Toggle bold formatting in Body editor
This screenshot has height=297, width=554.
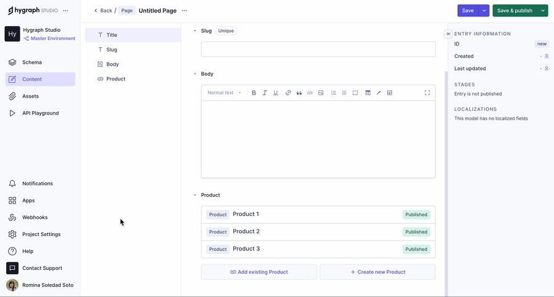(254, 93)
